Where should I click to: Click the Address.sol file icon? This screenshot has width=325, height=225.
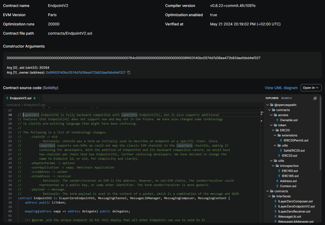click(x=277, y=181)
